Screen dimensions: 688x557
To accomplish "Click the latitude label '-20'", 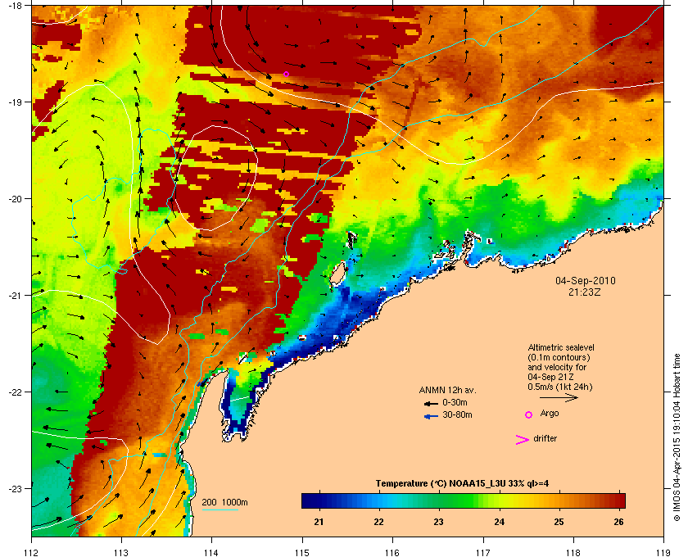I will [15, 199].
